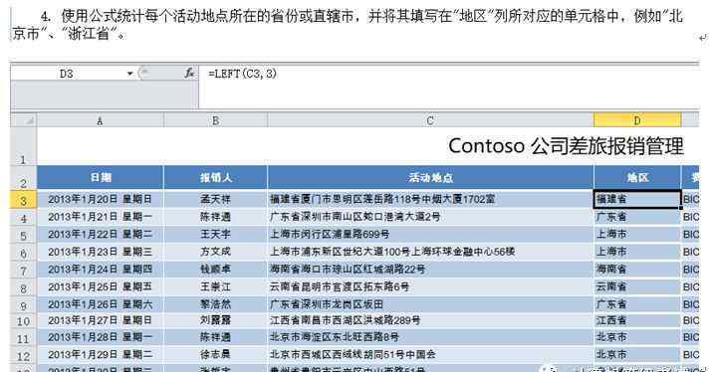Click the name cell 刘露露
Viewport: 712px width, 372px height.
tap(215, 320)
